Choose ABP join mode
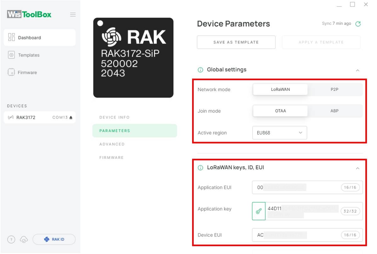 tap(334, 111)
